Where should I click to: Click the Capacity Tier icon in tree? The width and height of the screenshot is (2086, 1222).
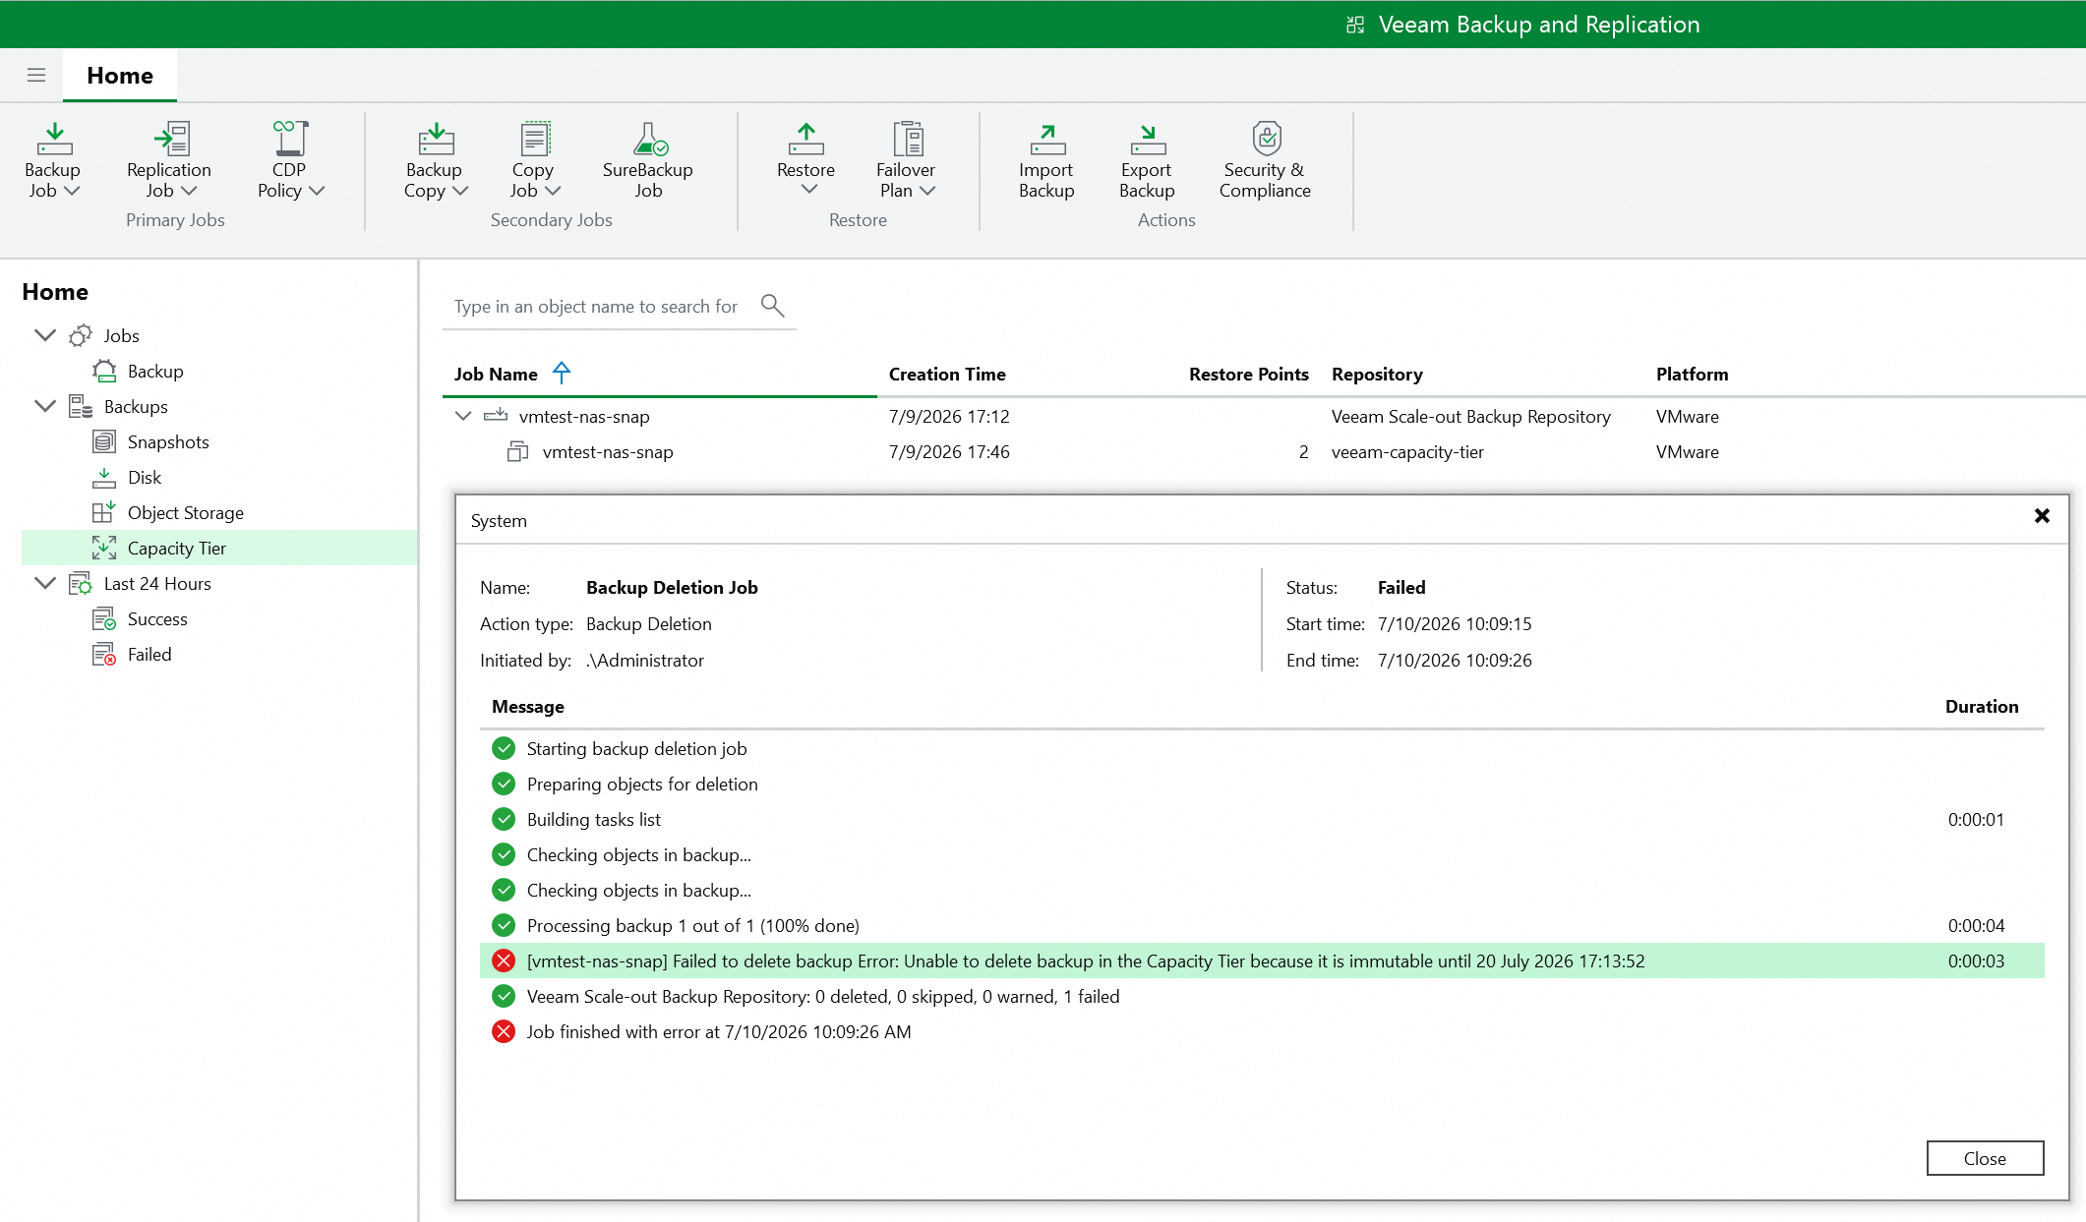tap(104, 548)
